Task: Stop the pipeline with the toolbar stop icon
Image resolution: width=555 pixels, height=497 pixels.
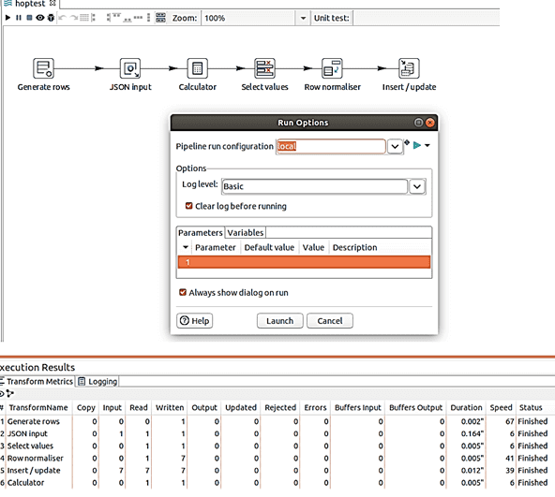Action: coord(29,18)
